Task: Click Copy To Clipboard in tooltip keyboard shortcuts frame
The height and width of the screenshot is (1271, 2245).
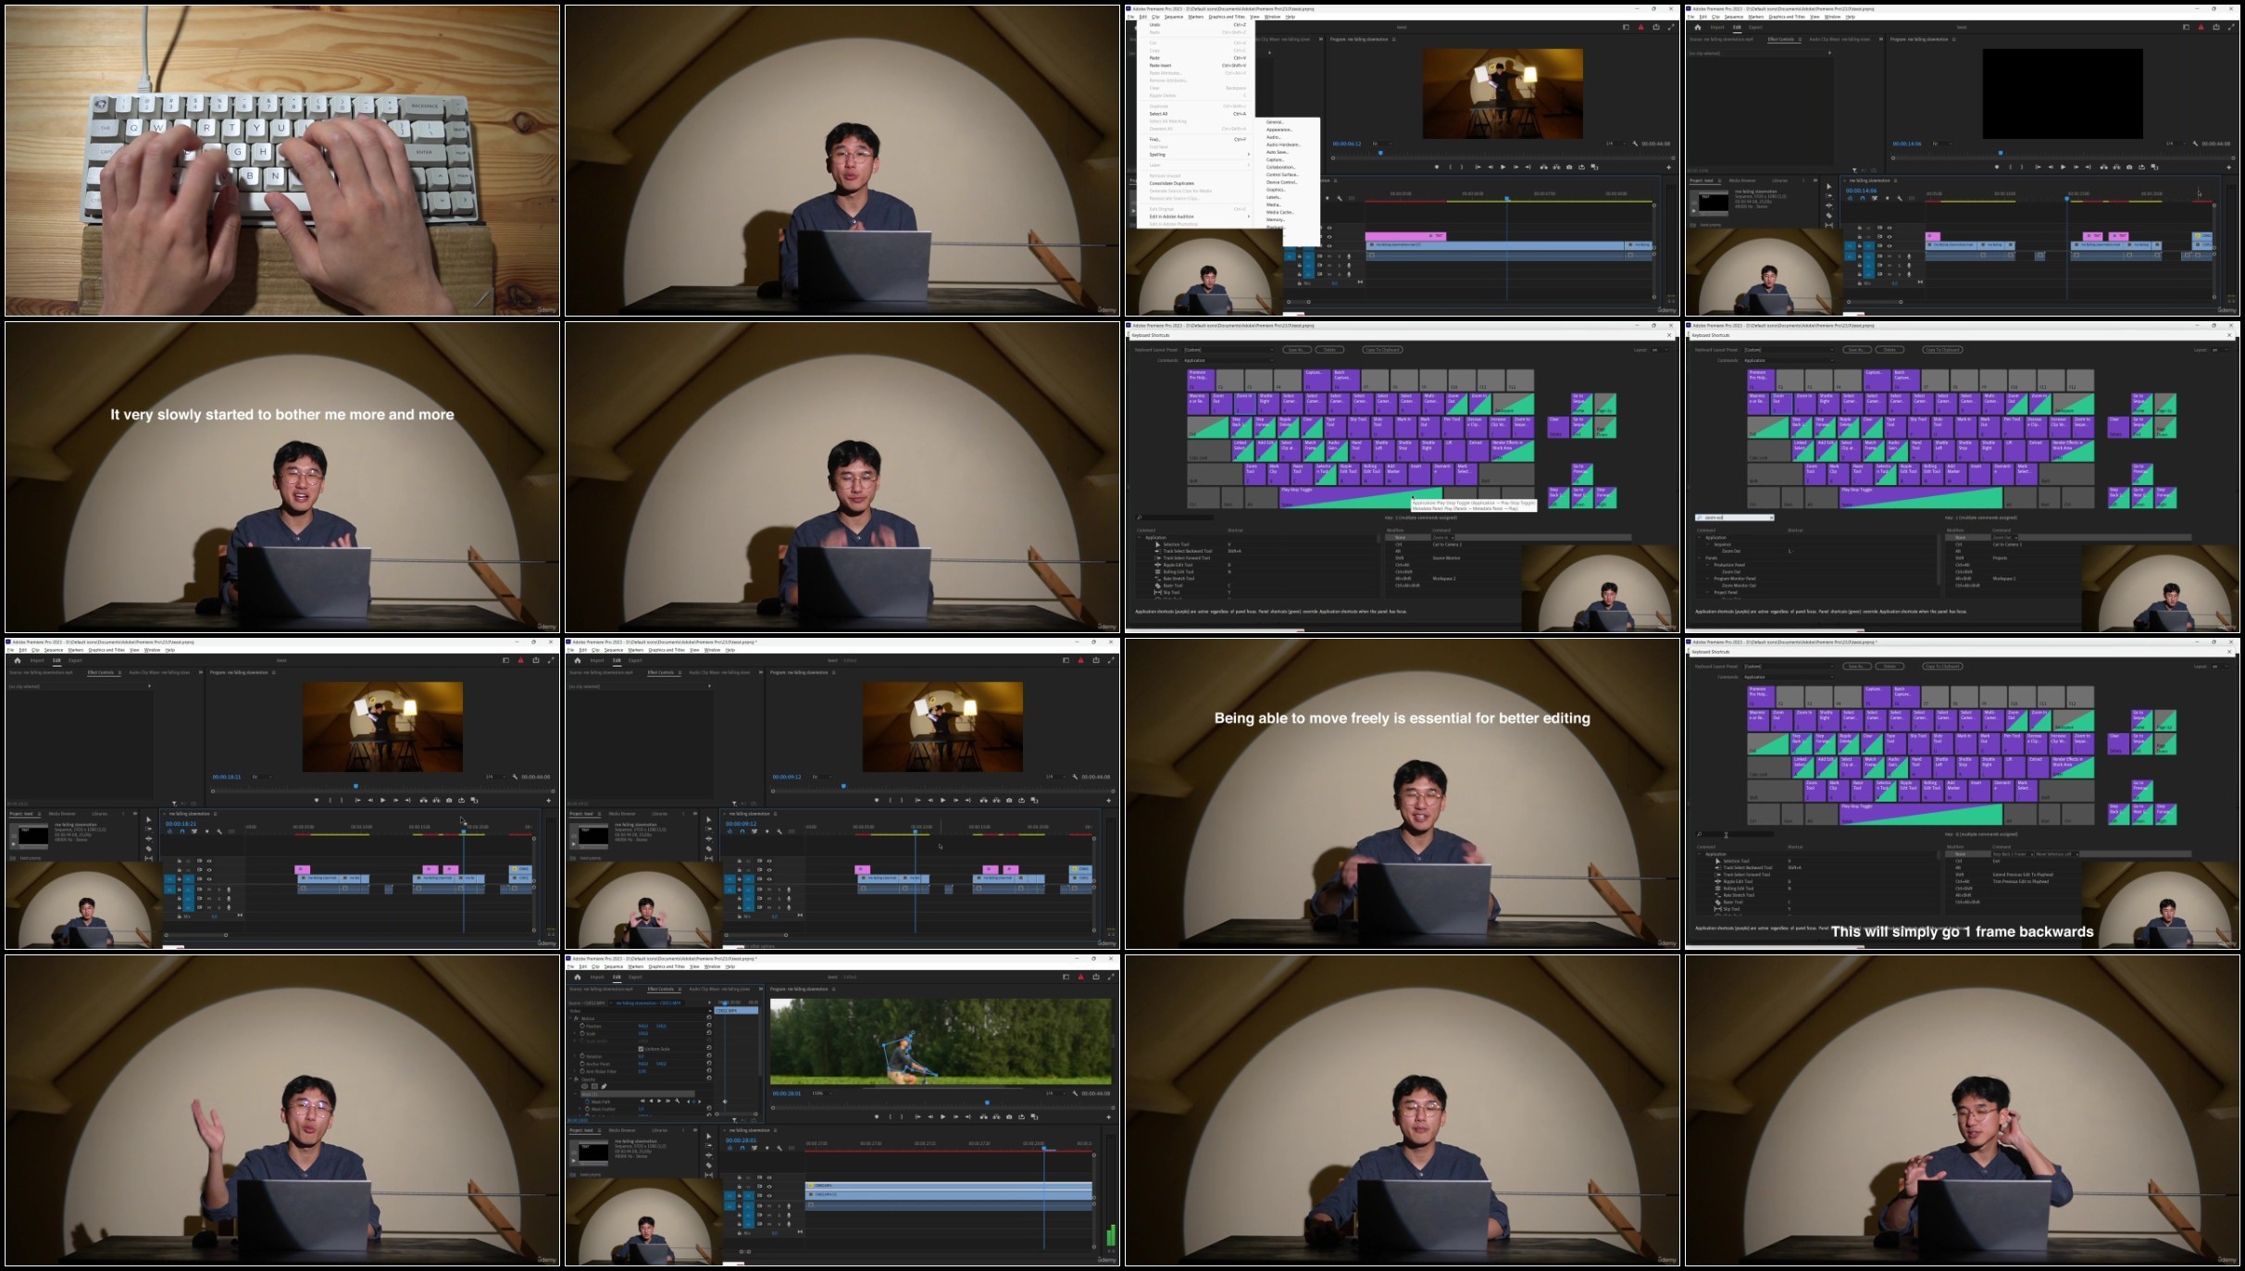Action: (1382, 350)
